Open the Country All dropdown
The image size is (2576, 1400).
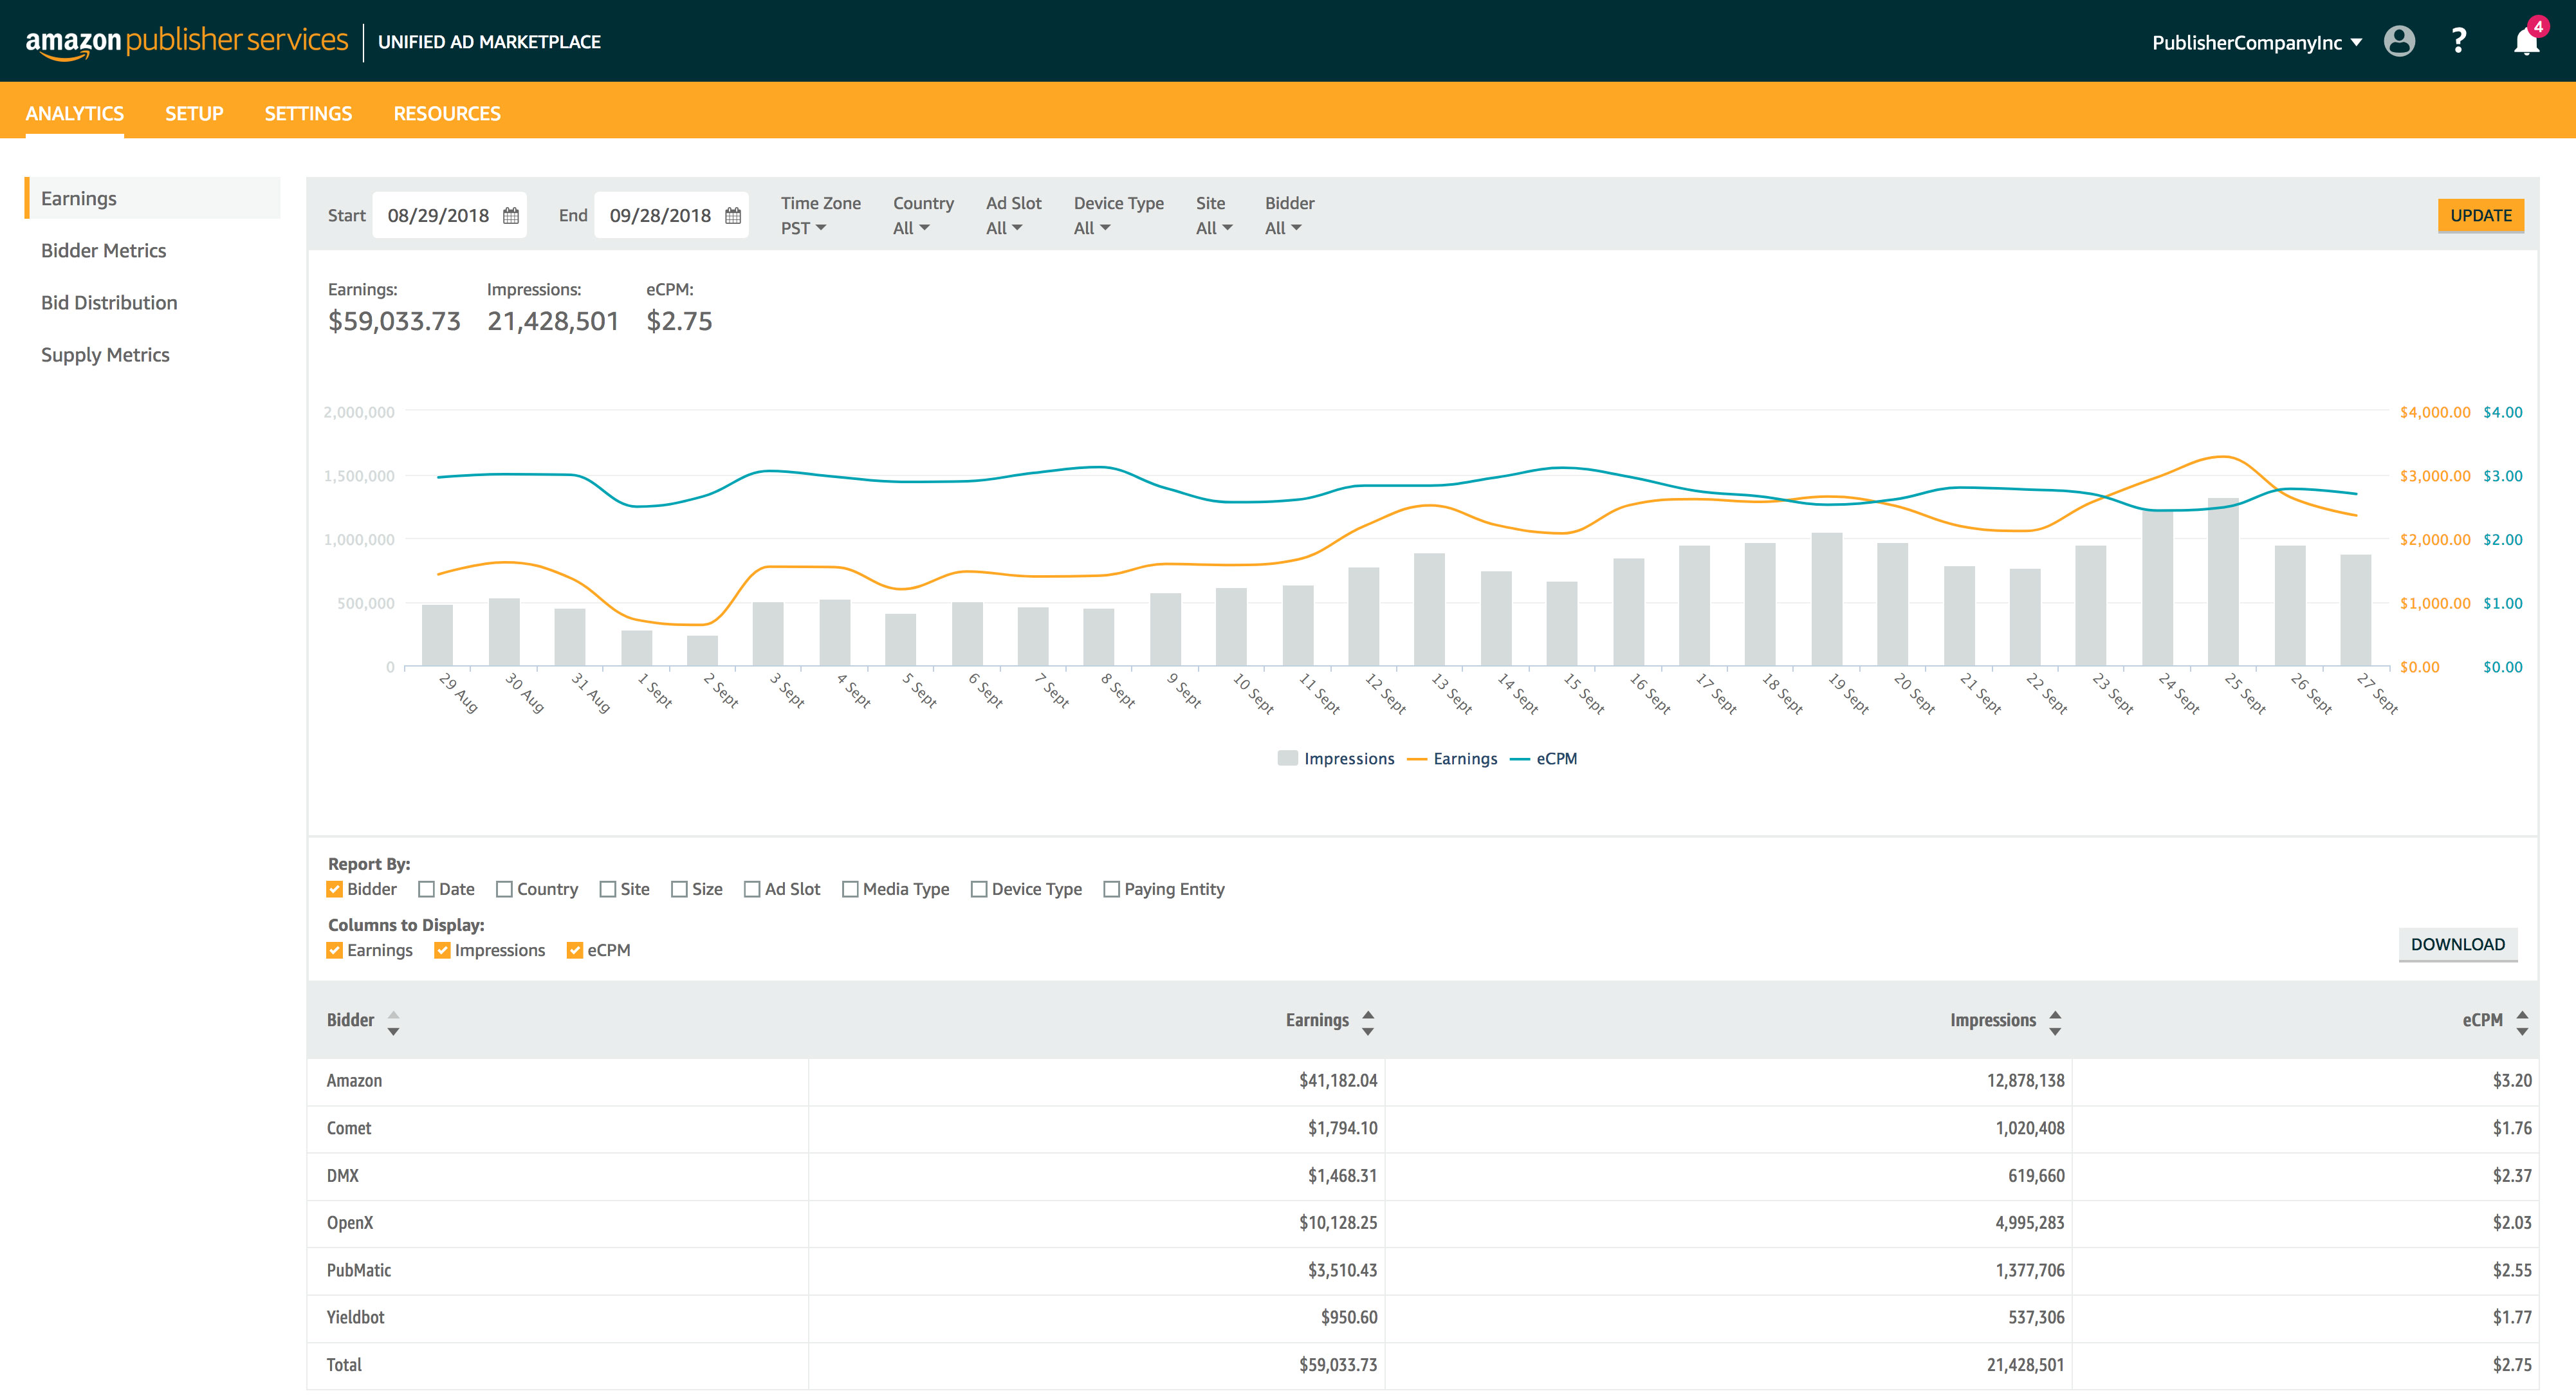[x=912, y=228]
